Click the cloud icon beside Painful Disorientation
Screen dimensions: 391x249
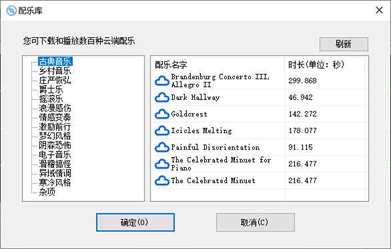tap(162, 147)
